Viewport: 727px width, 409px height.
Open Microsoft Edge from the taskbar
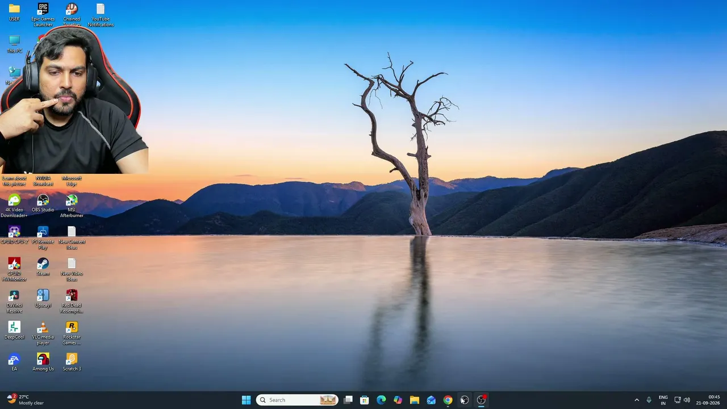tap(381, 400)
